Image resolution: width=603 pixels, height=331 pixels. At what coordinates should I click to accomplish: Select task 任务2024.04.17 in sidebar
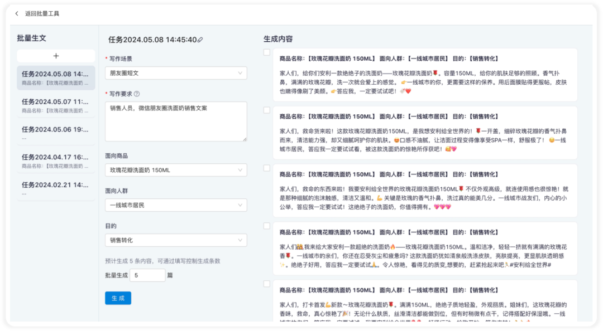tap(56, 161)
